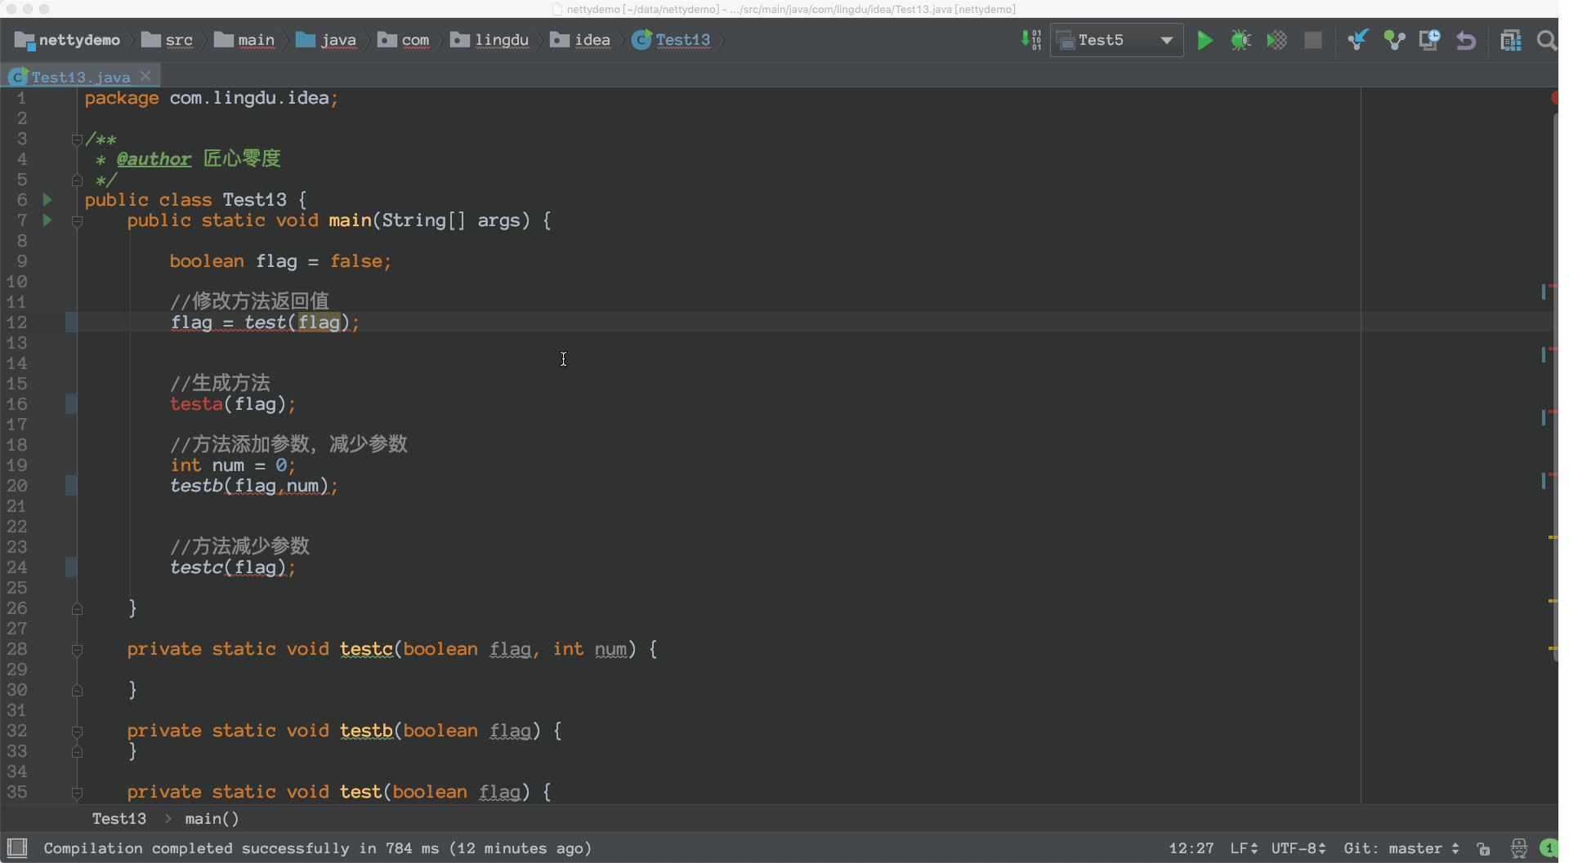
Task: Open event notifications via the green badge
Action: coord(1550,848)
